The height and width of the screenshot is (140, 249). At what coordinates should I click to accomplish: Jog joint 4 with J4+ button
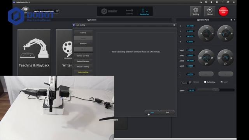(200, 58)
